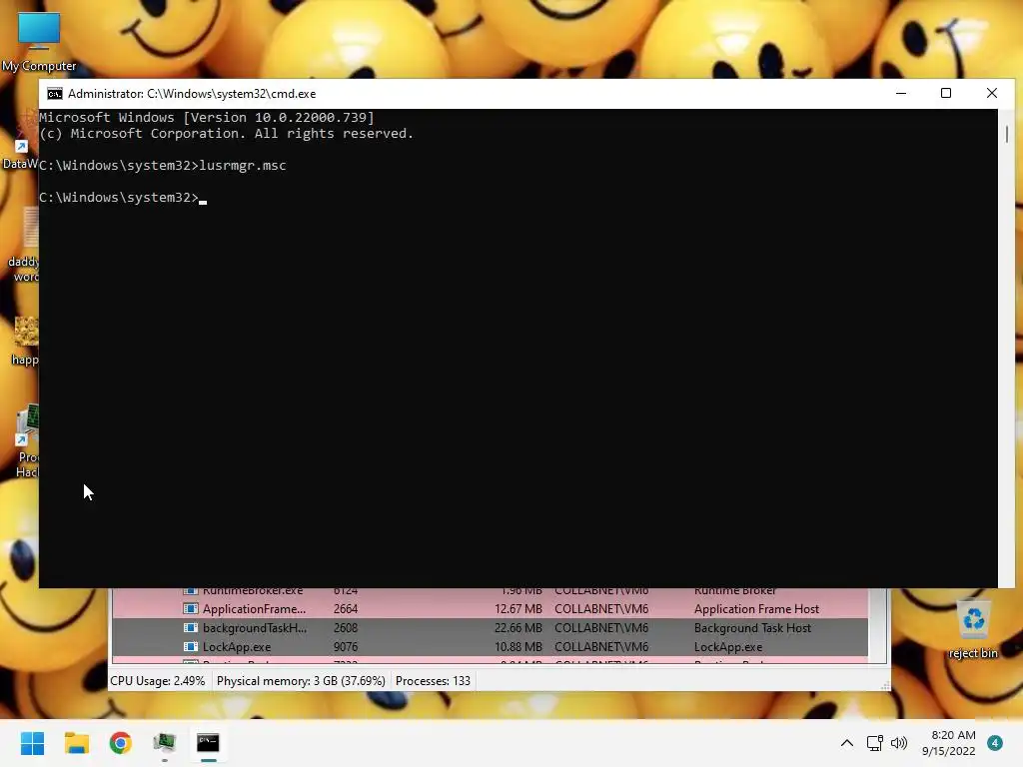The image size is (1023, 767).
Task: Click the Command Prompt taskbar icon
Action: 208,743
